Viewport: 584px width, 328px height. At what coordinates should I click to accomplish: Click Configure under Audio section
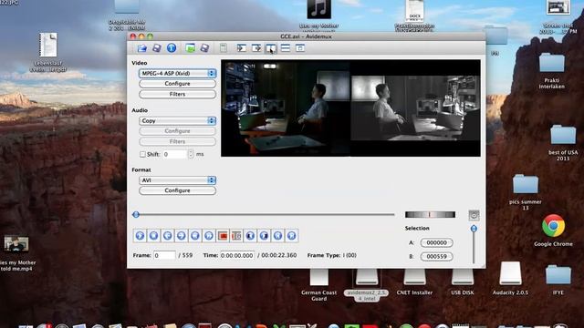pos(177,131)
